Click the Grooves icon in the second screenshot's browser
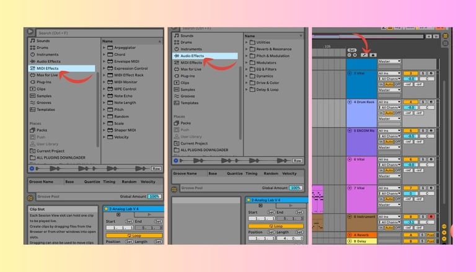 [x=177, y=96]
